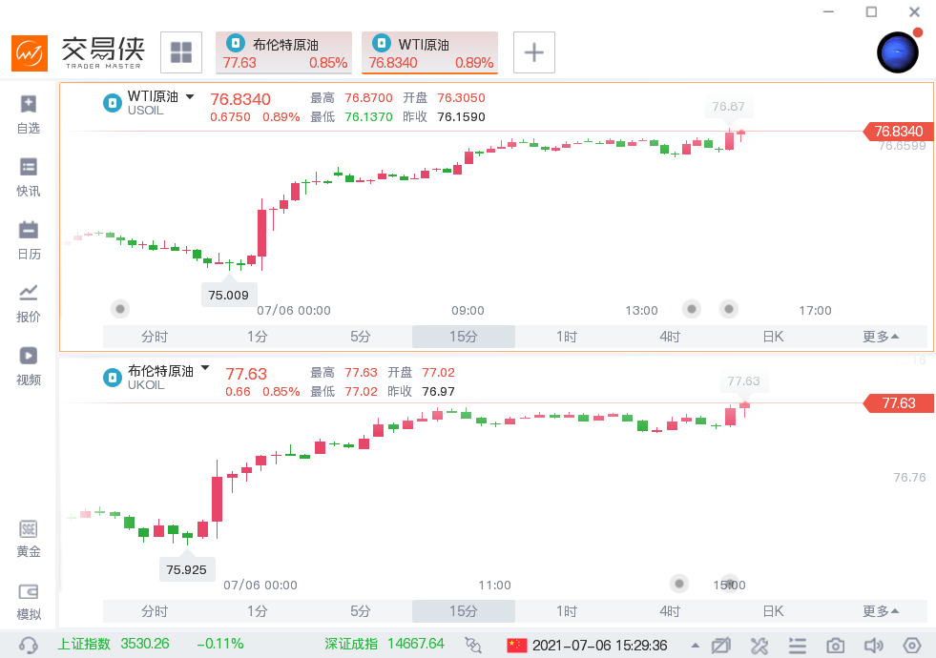Open the 快讯 news sidebar icon

click(28, 177)
